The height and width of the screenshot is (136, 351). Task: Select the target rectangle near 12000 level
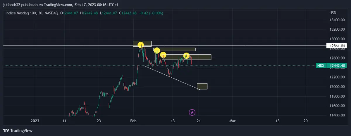coord(202,86)
